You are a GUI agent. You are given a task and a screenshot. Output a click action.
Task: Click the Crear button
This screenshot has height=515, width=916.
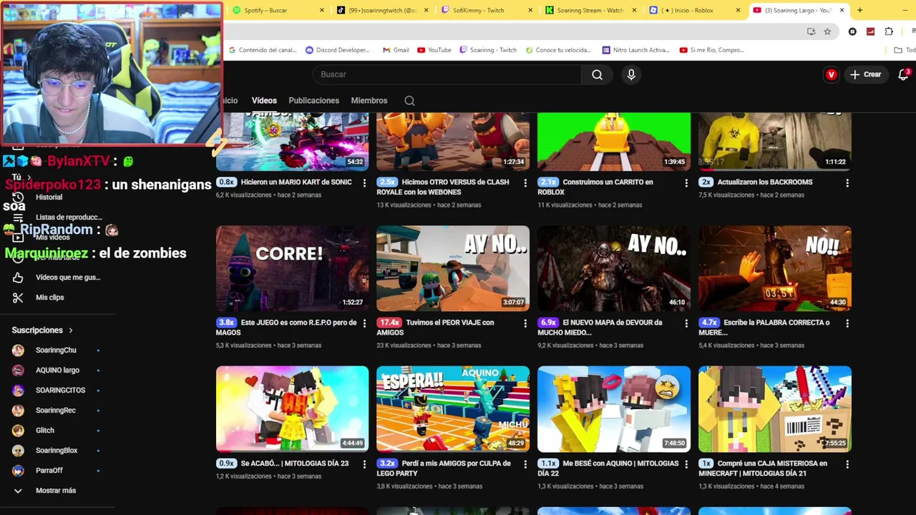point(865,74)
